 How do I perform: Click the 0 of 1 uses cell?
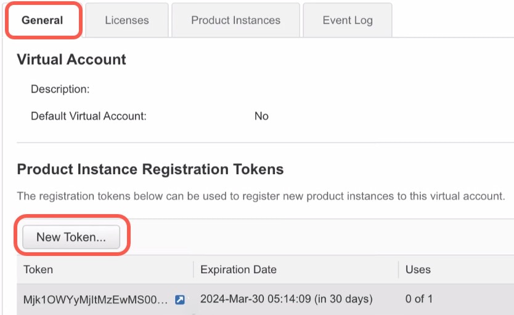coord(418,298)
